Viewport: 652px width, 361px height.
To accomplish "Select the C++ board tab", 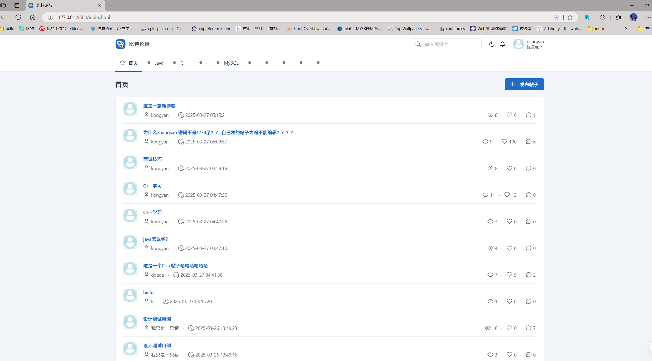I will (x=185, y=63).
